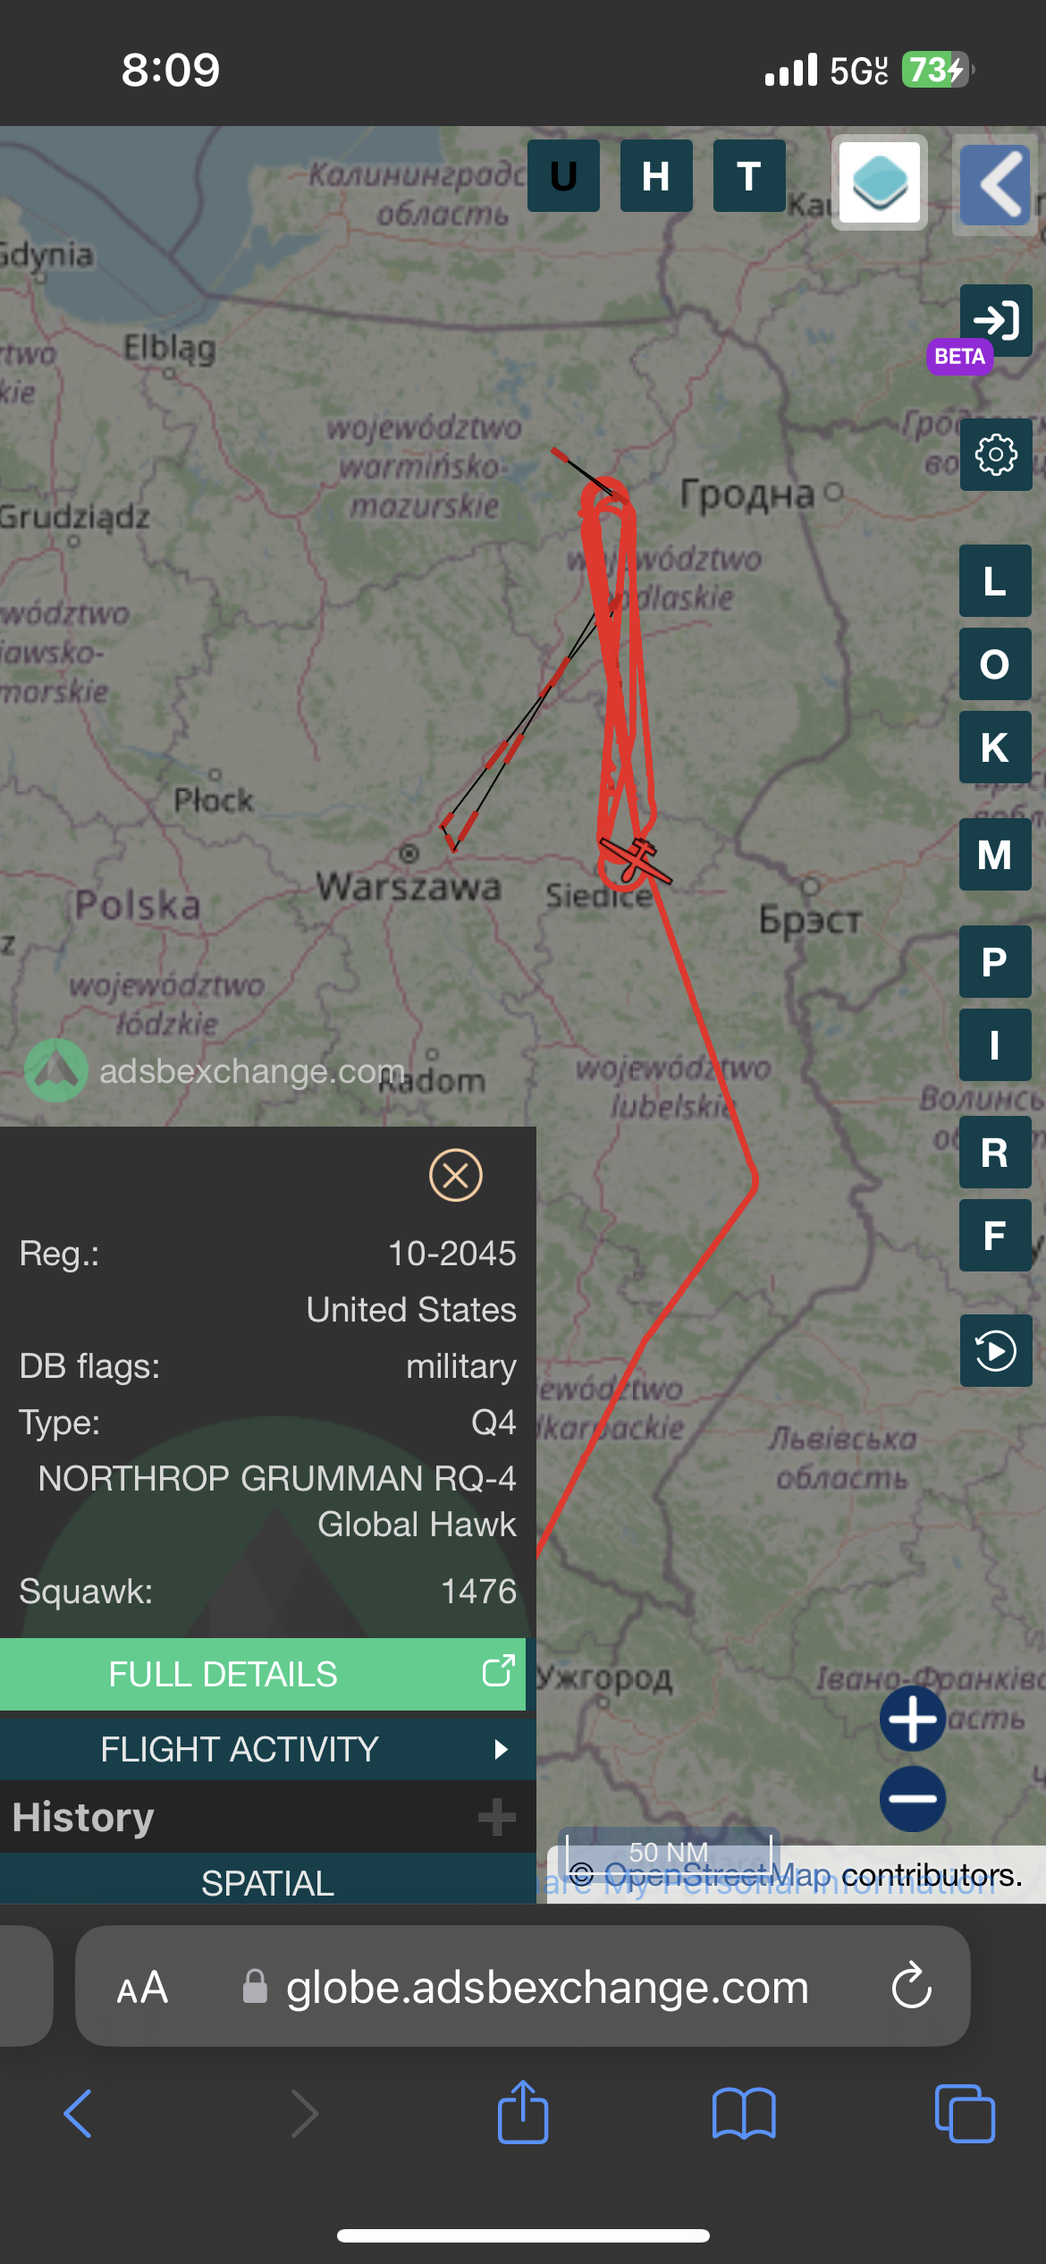
Task: Toggle the U filter button
Action: click(x=563, y=176)
